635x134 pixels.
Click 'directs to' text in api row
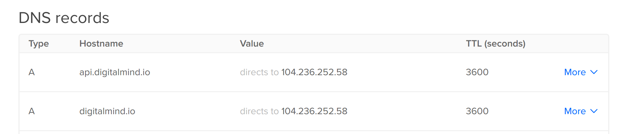click(x=259, y=72)
